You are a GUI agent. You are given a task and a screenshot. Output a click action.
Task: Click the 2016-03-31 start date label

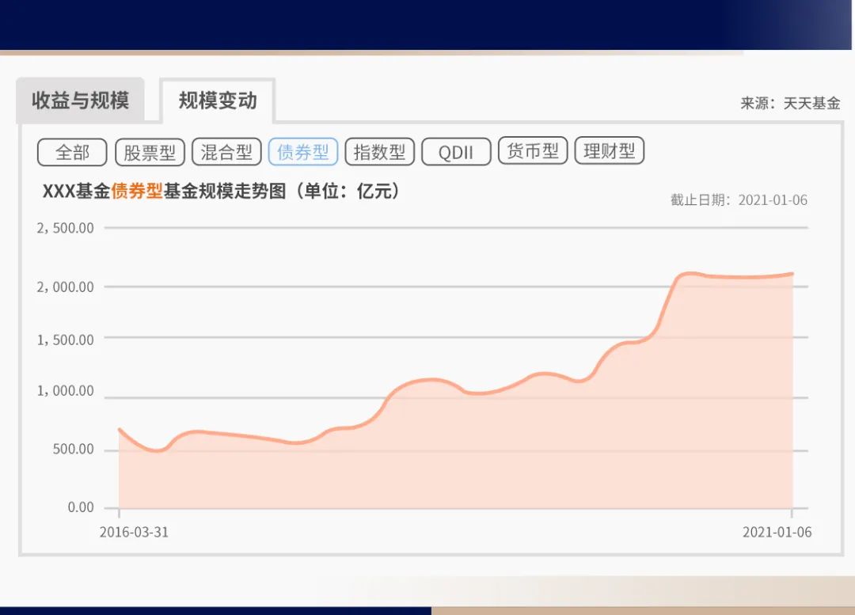tap(134, 533)
